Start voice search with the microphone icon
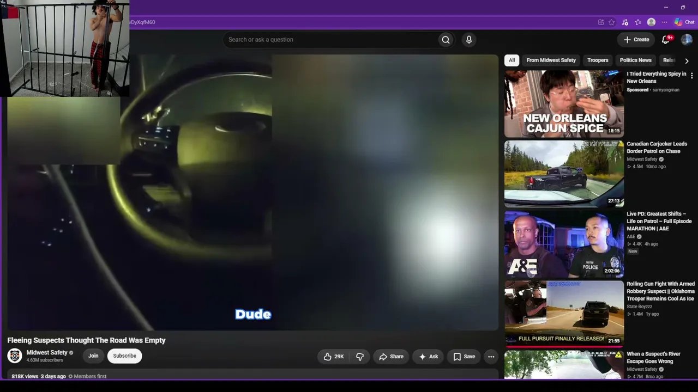Screen dimensions: 698x392 point(468,40)
